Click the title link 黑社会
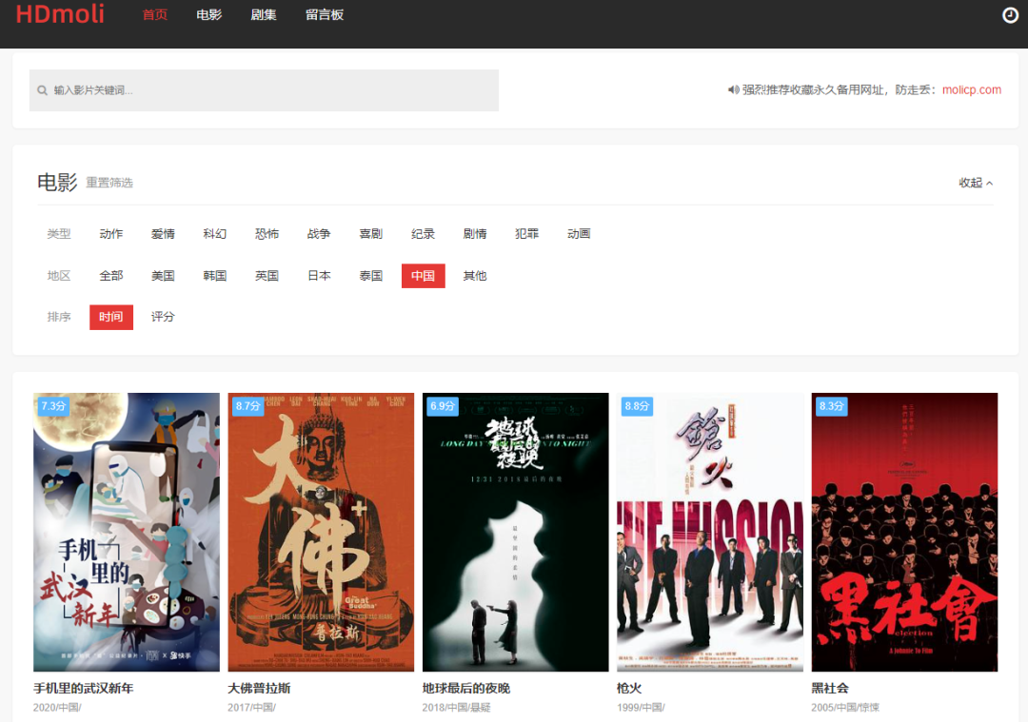Viewport: 1028px width, 722px height. pos(830,688)
